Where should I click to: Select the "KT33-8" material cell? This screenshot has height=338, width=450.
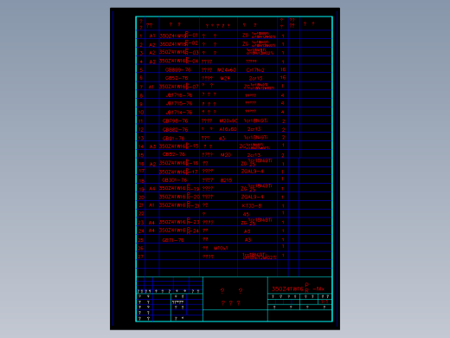(252, 206)
